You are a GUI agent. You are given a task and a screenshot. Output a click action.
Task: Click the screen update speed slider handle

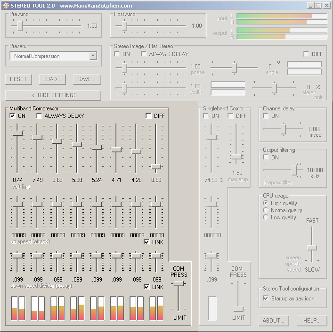[x=312, y=248]
